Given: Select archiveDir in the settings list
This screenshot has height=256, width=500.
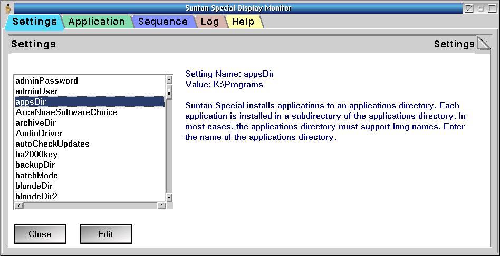Looking at the screenshot, I should point(90,122).
